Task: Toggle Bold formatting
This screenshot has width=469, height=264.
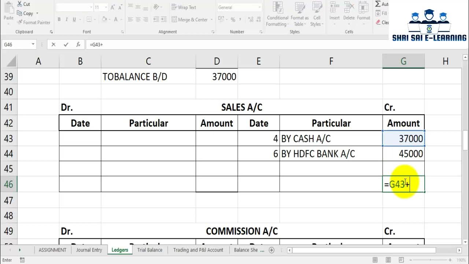Action: tap(59, 20)
